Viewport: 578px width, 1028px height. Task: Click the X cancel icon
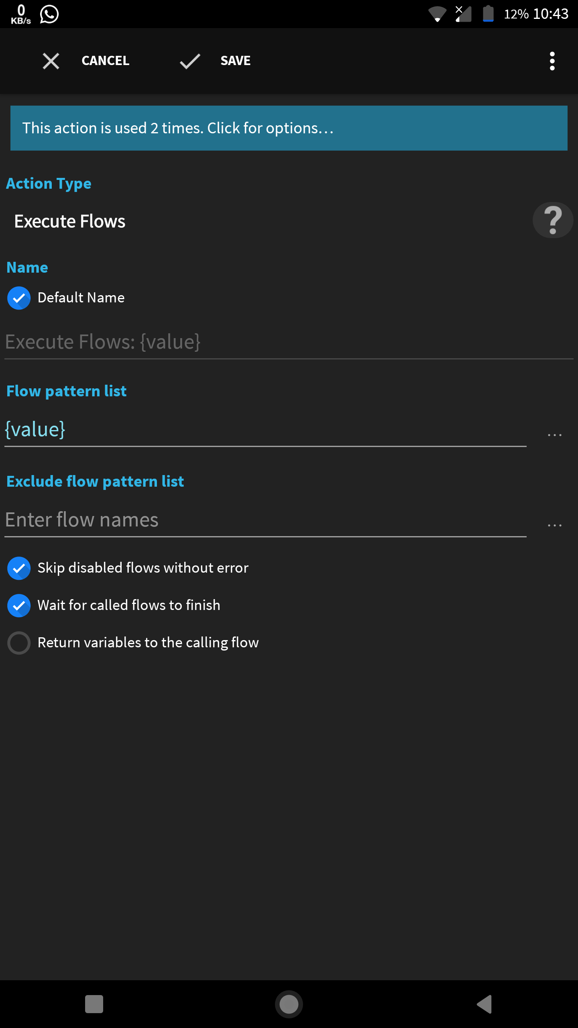coord(51,61)
